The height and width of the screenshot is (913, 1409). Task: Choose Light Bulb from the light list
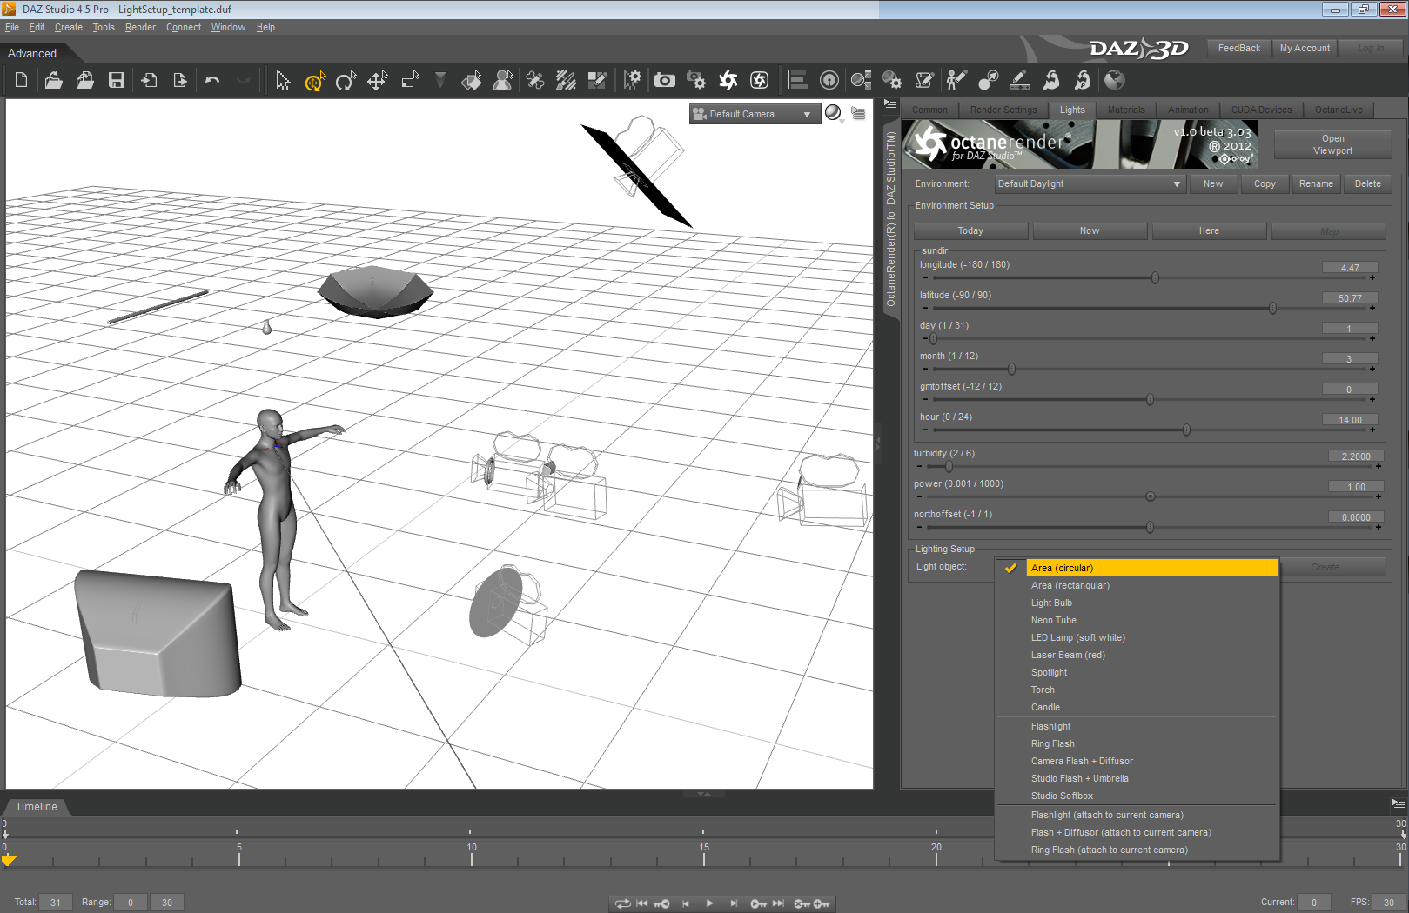(1137, 603)
